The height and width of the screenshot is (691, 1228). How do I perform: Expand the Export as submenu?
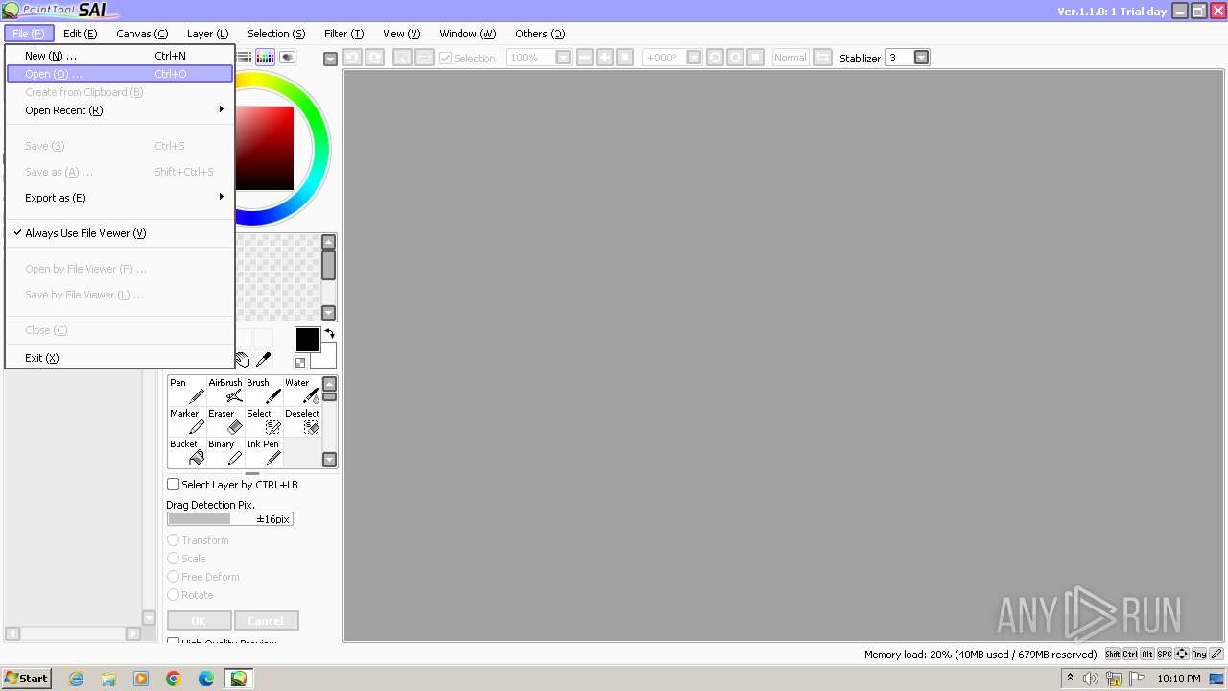pyautogui.click(x=120, y=198)
